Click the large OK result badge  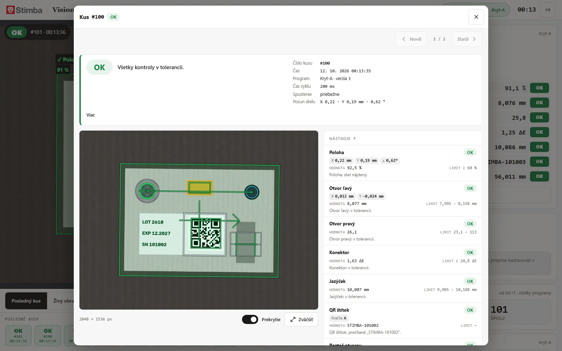pos(99,67)
